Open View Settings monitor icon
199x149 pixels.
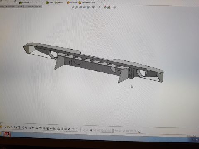coord(115,7)
